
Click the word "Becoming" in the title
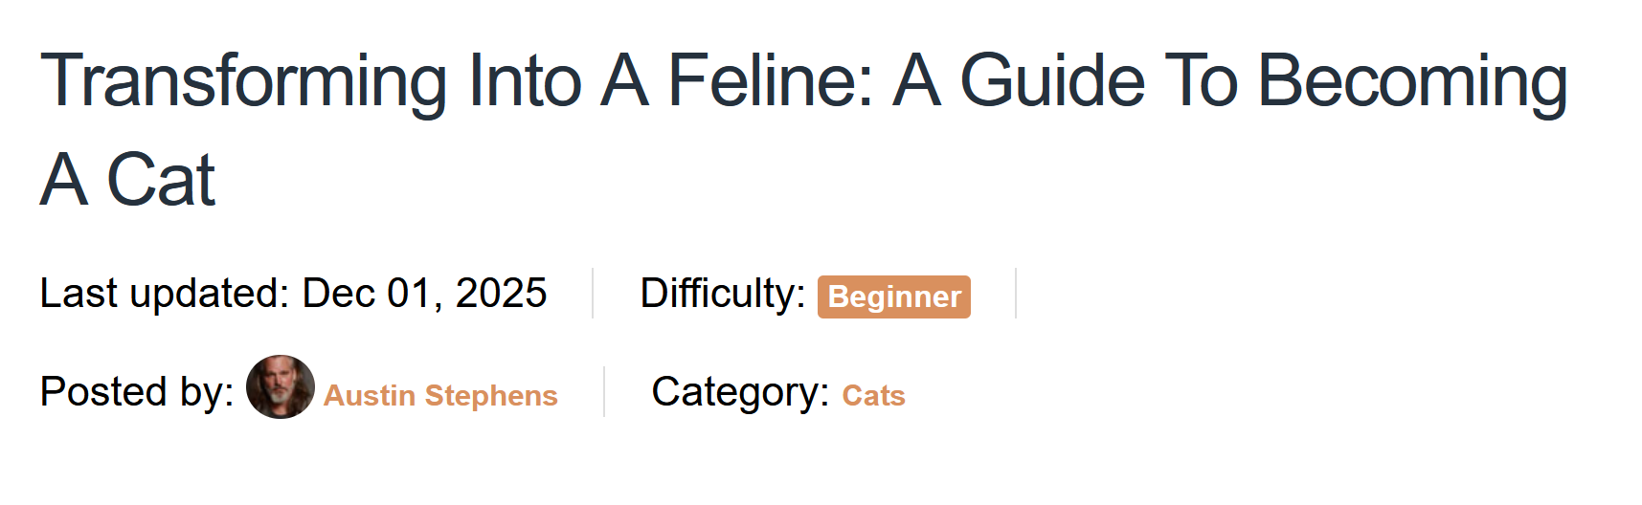click(x=1411, y=80)
